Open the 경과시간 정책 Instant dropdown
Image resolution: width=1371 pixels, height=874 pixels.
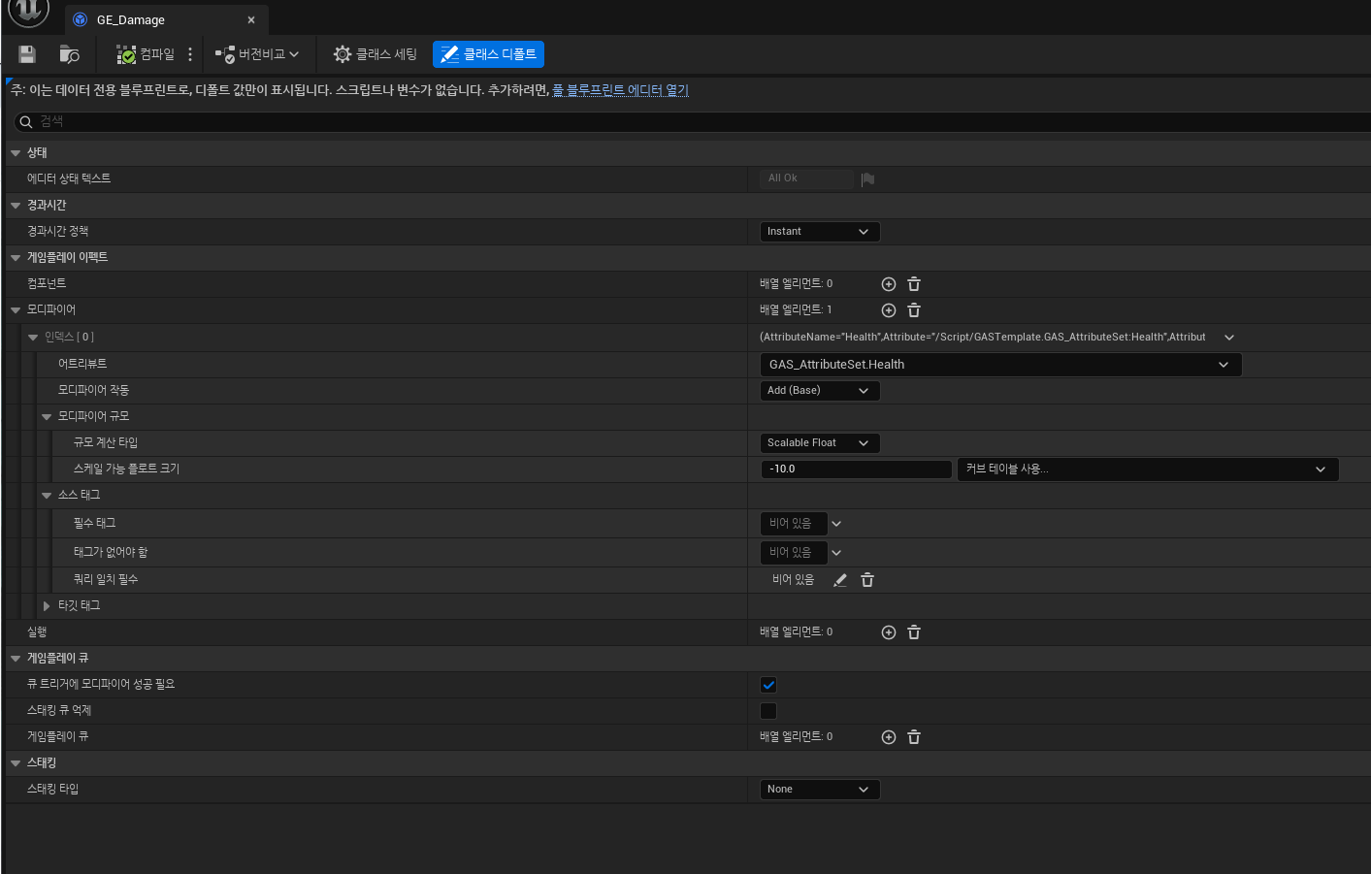tap(820, 232)
